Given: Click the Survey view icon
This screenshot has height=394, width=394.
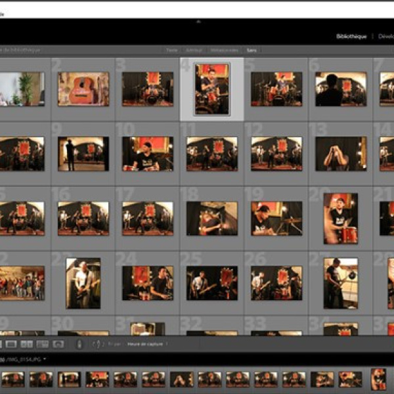Looking at the screenshot, I should tap(43, 343).
